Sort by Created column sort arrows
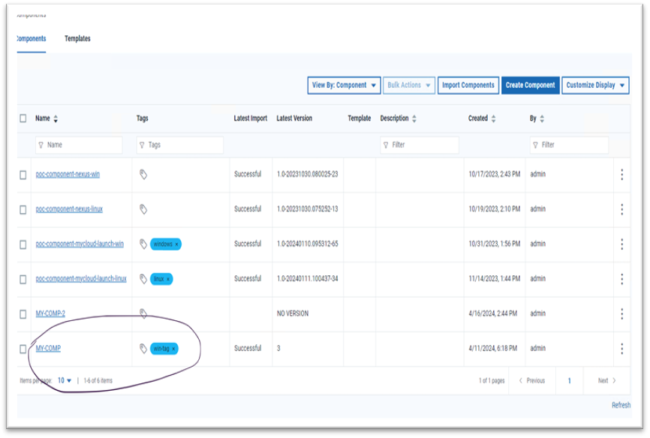 tap(494, 119)
